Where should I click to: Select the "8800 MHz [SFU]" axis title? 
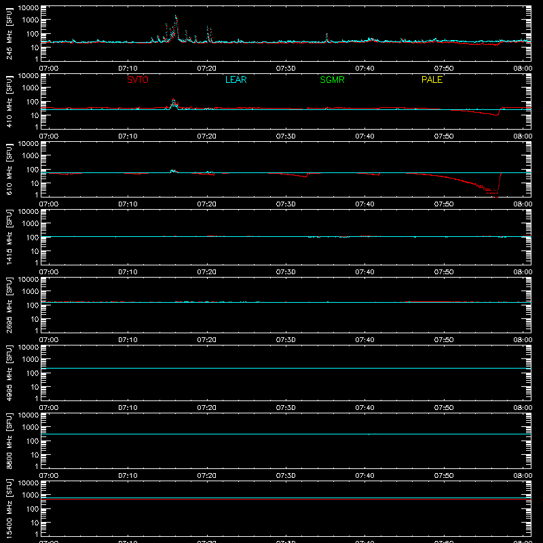coord(9,441)
